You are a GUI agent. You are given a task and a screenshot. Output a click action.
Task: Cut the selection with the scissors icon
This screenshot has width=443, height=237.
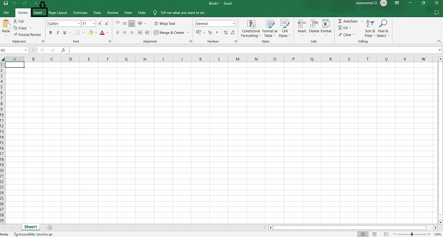click(15, 21)
